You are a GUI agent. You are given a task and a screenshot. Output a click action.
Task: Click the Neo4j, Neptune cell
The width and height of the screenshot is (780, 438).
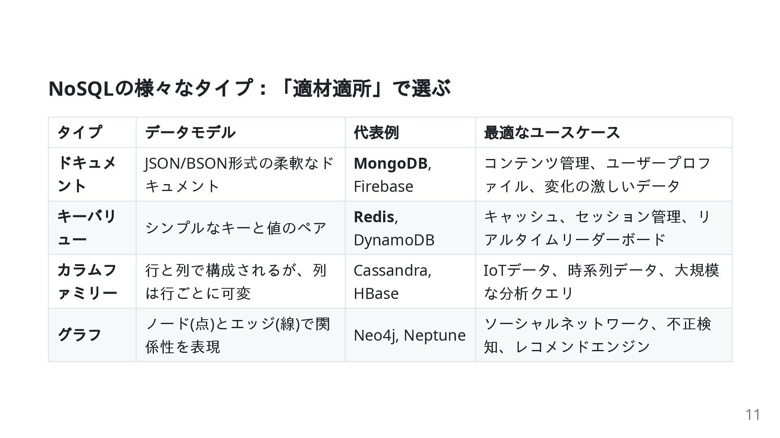(410, 335)
